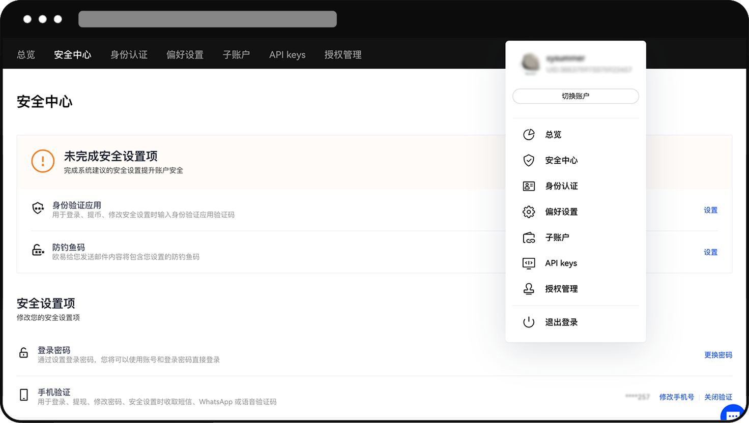Viewport: 749px width, 423px height.
Task: Click the 身份认证 ID card icon
Action: click(529, 186)
